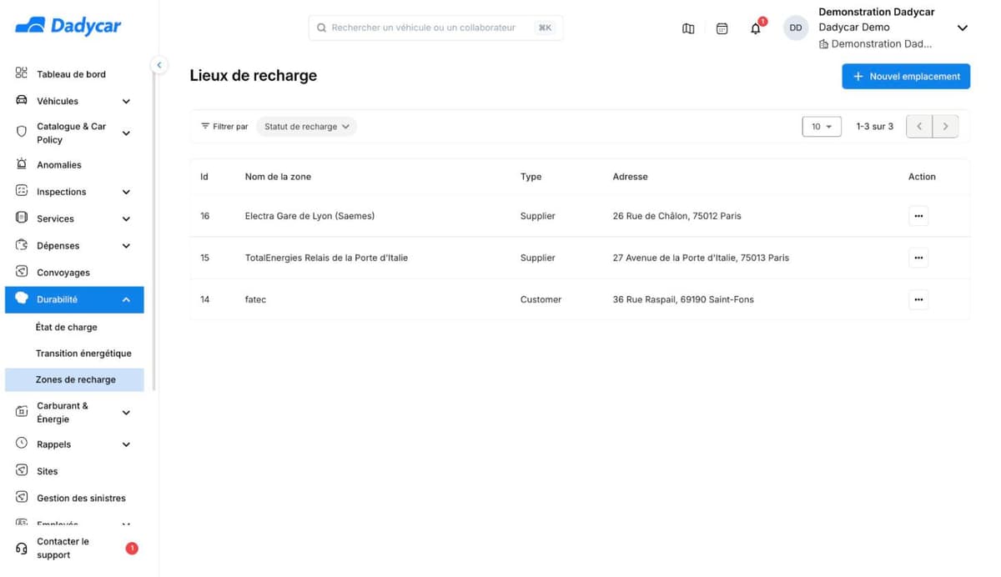Go to next page of results
Image resolution: width=1001 pixels, height=577 pixels.
click(945, 127)
